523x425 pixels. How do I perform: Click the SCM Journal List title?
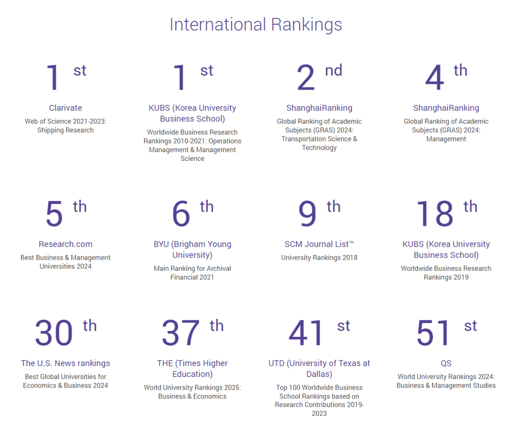point(319,244)
